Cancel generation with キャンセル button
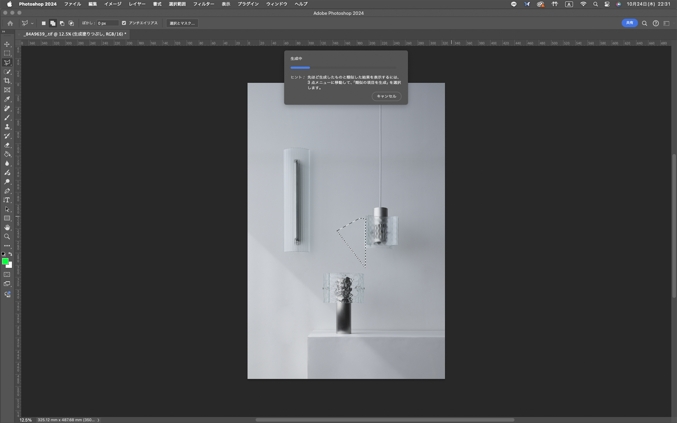Screen dimensions: 677x423 point(386,96)
